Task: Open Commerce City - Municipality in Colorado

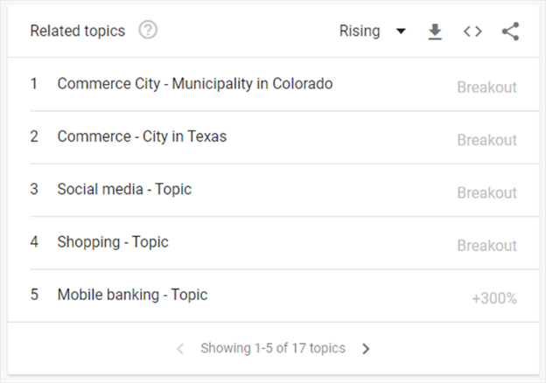Action: (194, 84)
